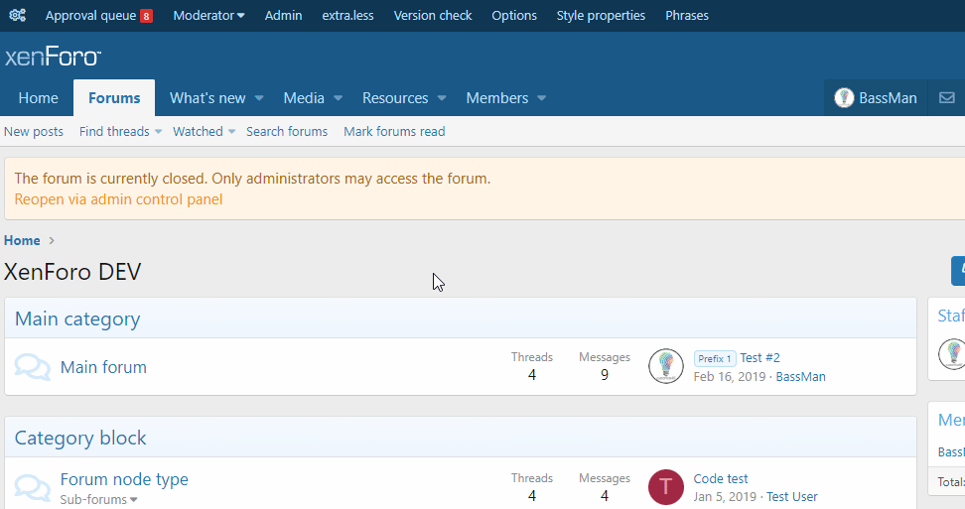
Task: Open the Approval queue with 8 items
Action: [x=98, y=16]
